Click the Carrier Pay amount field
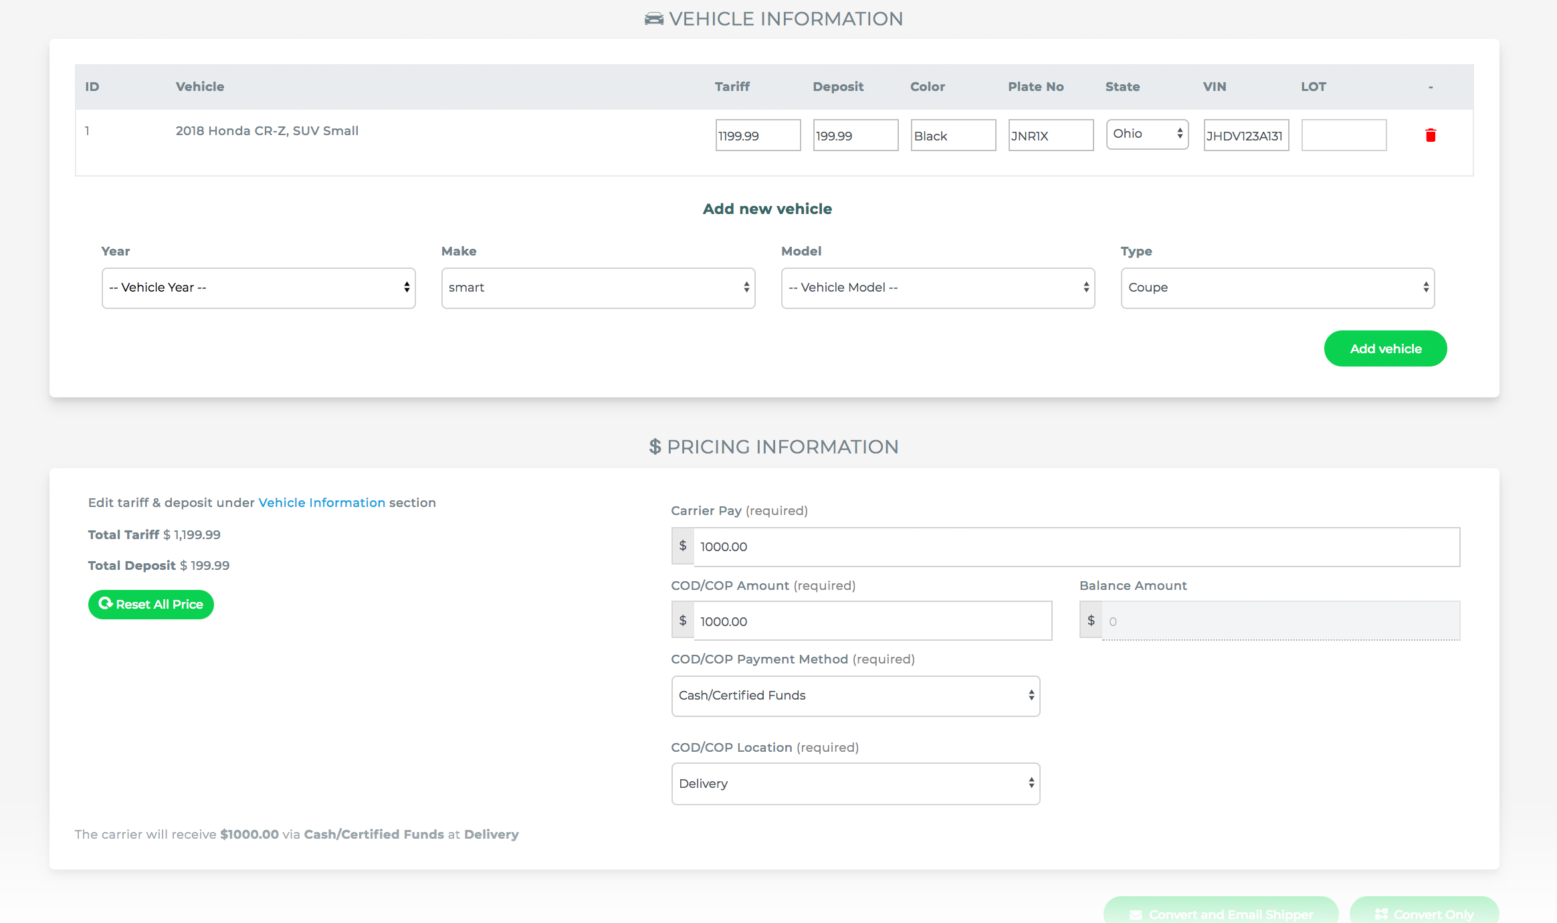This screenshot has width=1557, height=923. [x=1075, y=547]
